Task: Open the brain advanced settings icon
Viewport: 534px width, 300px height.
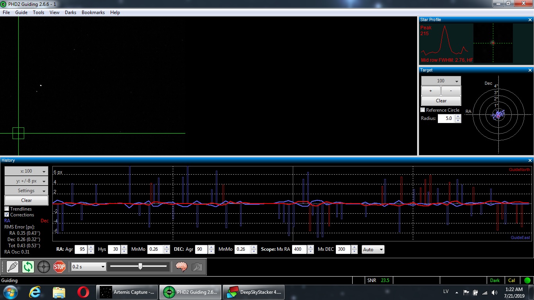Action: [x=181, y=267]
